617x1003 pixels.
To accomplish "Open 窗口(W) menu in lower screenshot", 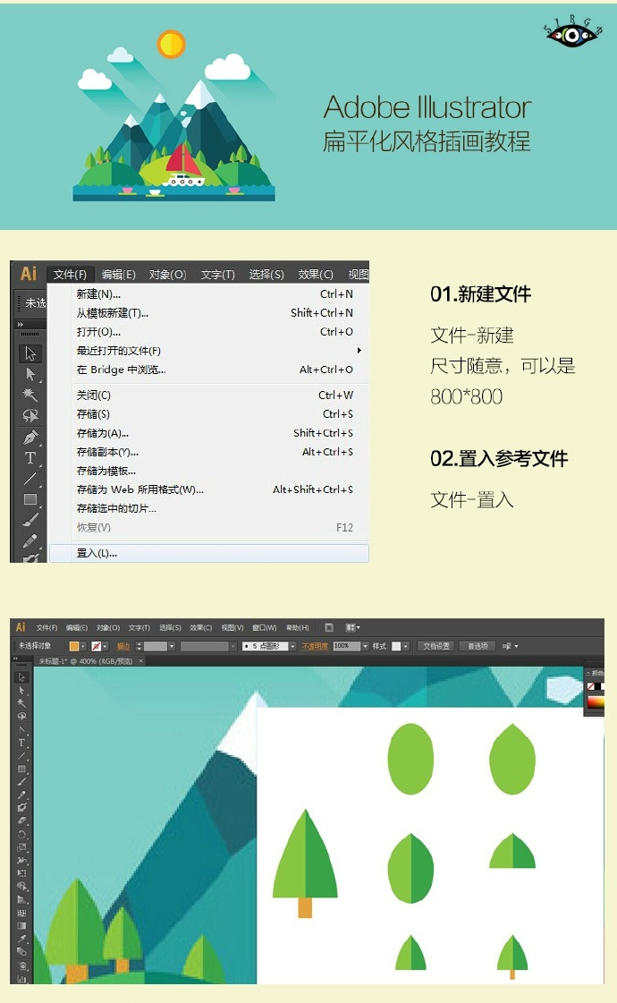I will coord(264,627).
